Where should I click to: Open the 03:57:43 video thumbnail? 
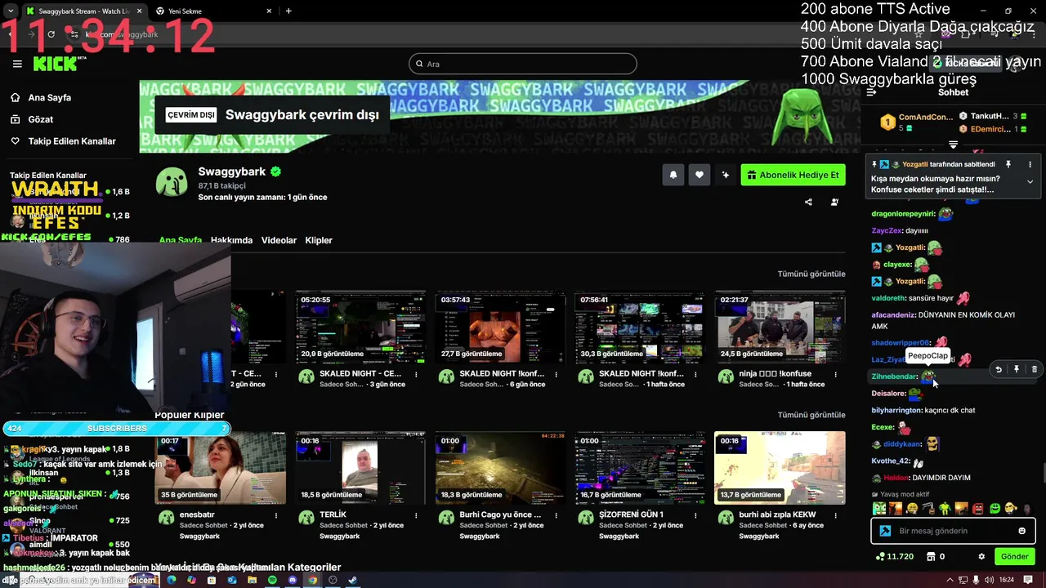(x=500, y=327)
